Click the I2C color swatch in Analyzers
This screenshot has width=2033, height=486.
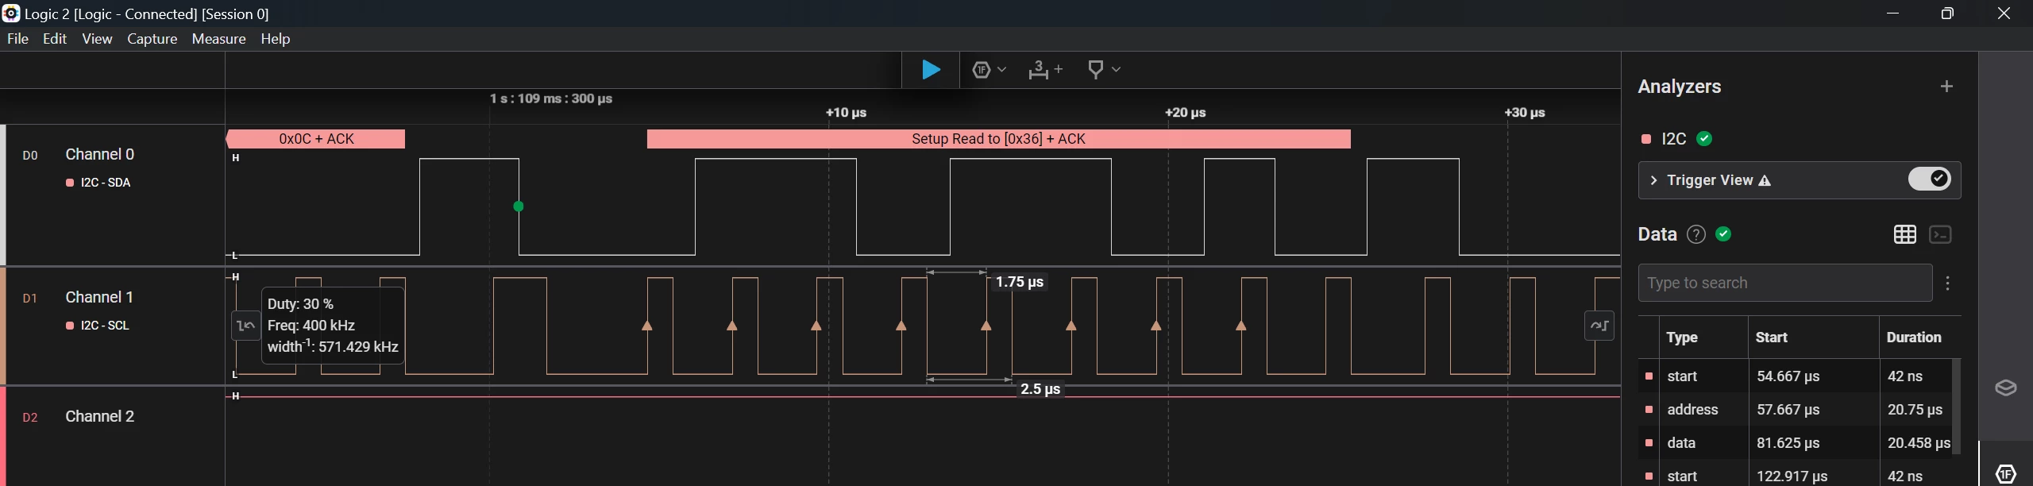click(1646, 139)
